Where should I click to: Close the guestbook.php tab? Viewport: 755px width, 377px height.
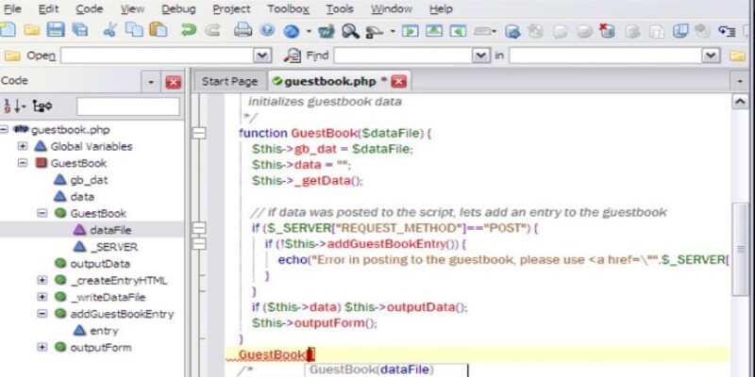(x=398, y=82)
